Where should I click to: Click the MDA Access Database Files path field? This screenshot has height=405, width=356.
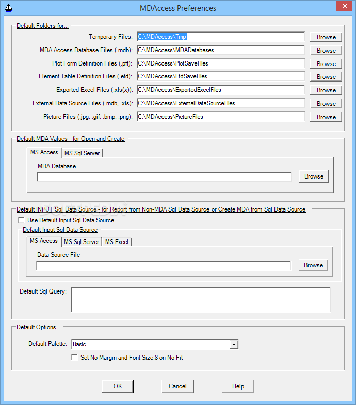[221, 50]
